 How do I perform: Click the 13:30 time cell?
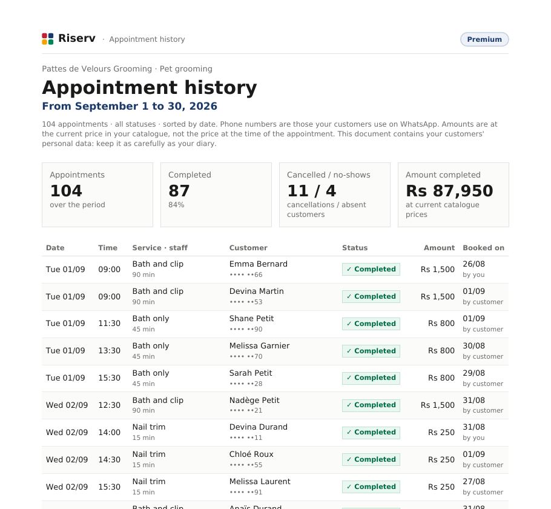109,351
